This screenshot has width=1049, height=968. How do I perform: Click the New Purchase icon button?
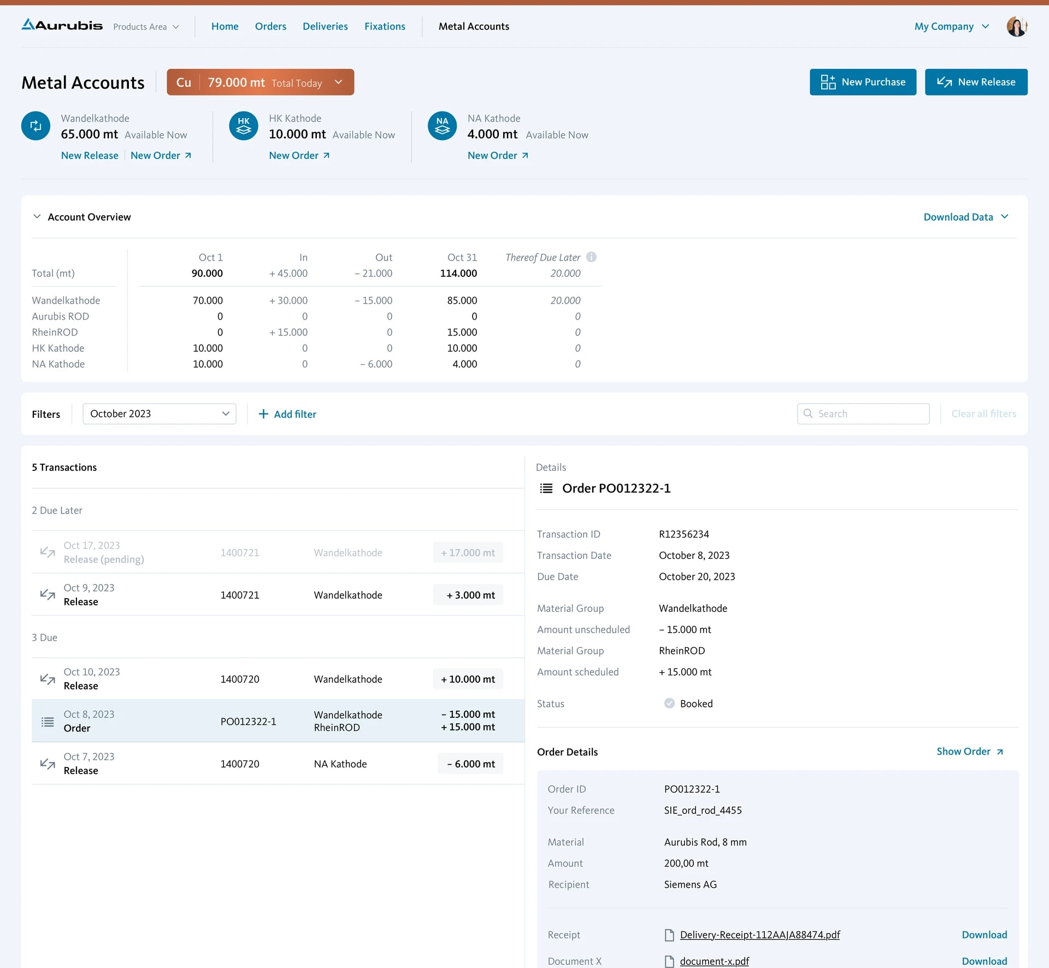coord(827,82)
